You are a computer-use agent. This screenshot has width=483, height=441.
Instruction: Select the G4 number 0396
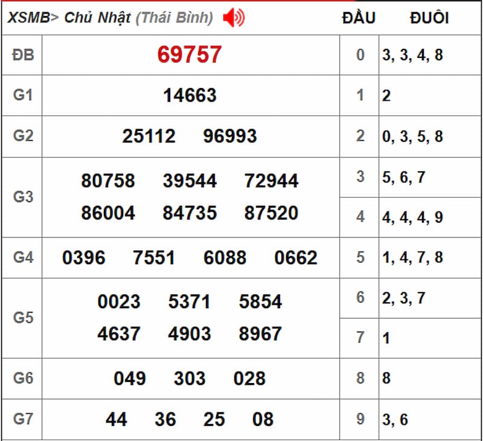click(x=83, y=258)
